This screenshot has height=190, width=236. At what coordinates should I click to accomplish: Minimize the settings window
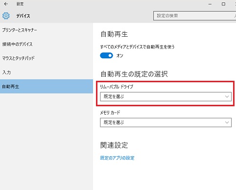210,4
